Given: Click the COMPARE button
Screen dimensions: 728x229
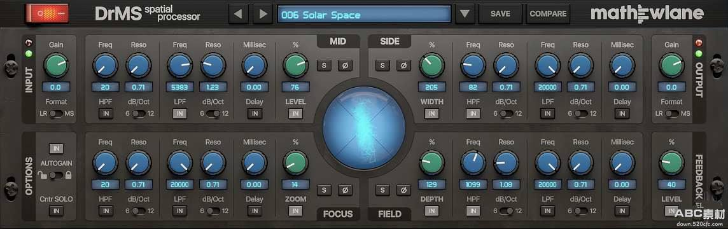Looking at the screenshot, I should (x=548, y=14).
